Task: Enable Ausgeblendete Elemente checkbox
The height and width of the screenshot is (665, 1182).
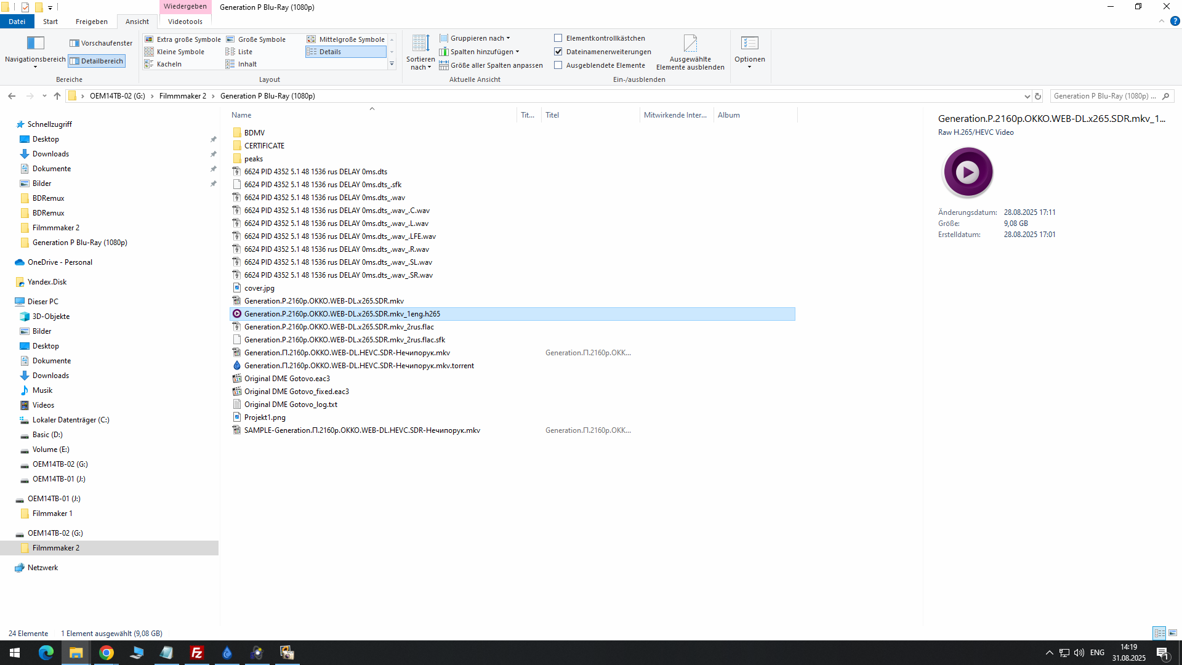Action: point(558,65)
